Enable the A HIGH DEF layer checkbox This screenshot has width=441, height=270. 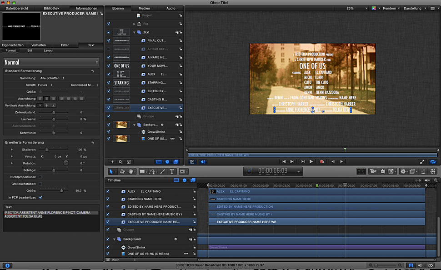[x=108, y=49]
